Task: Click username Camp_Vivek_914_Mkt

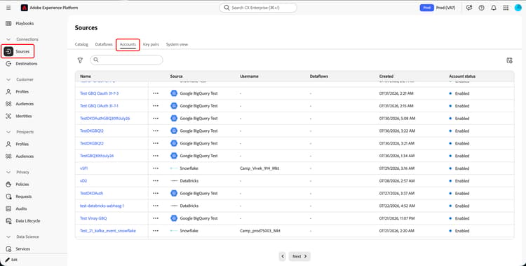Action: [259, 168]
